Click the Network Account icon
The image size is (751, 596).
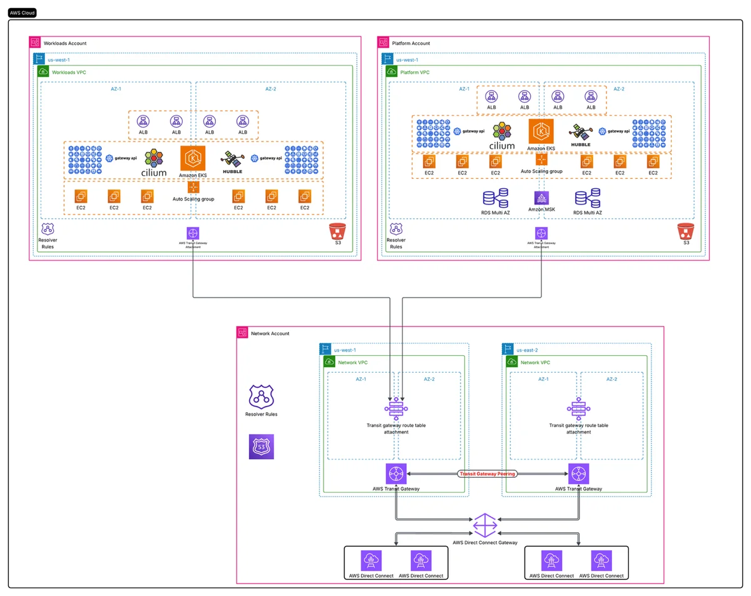242,333
